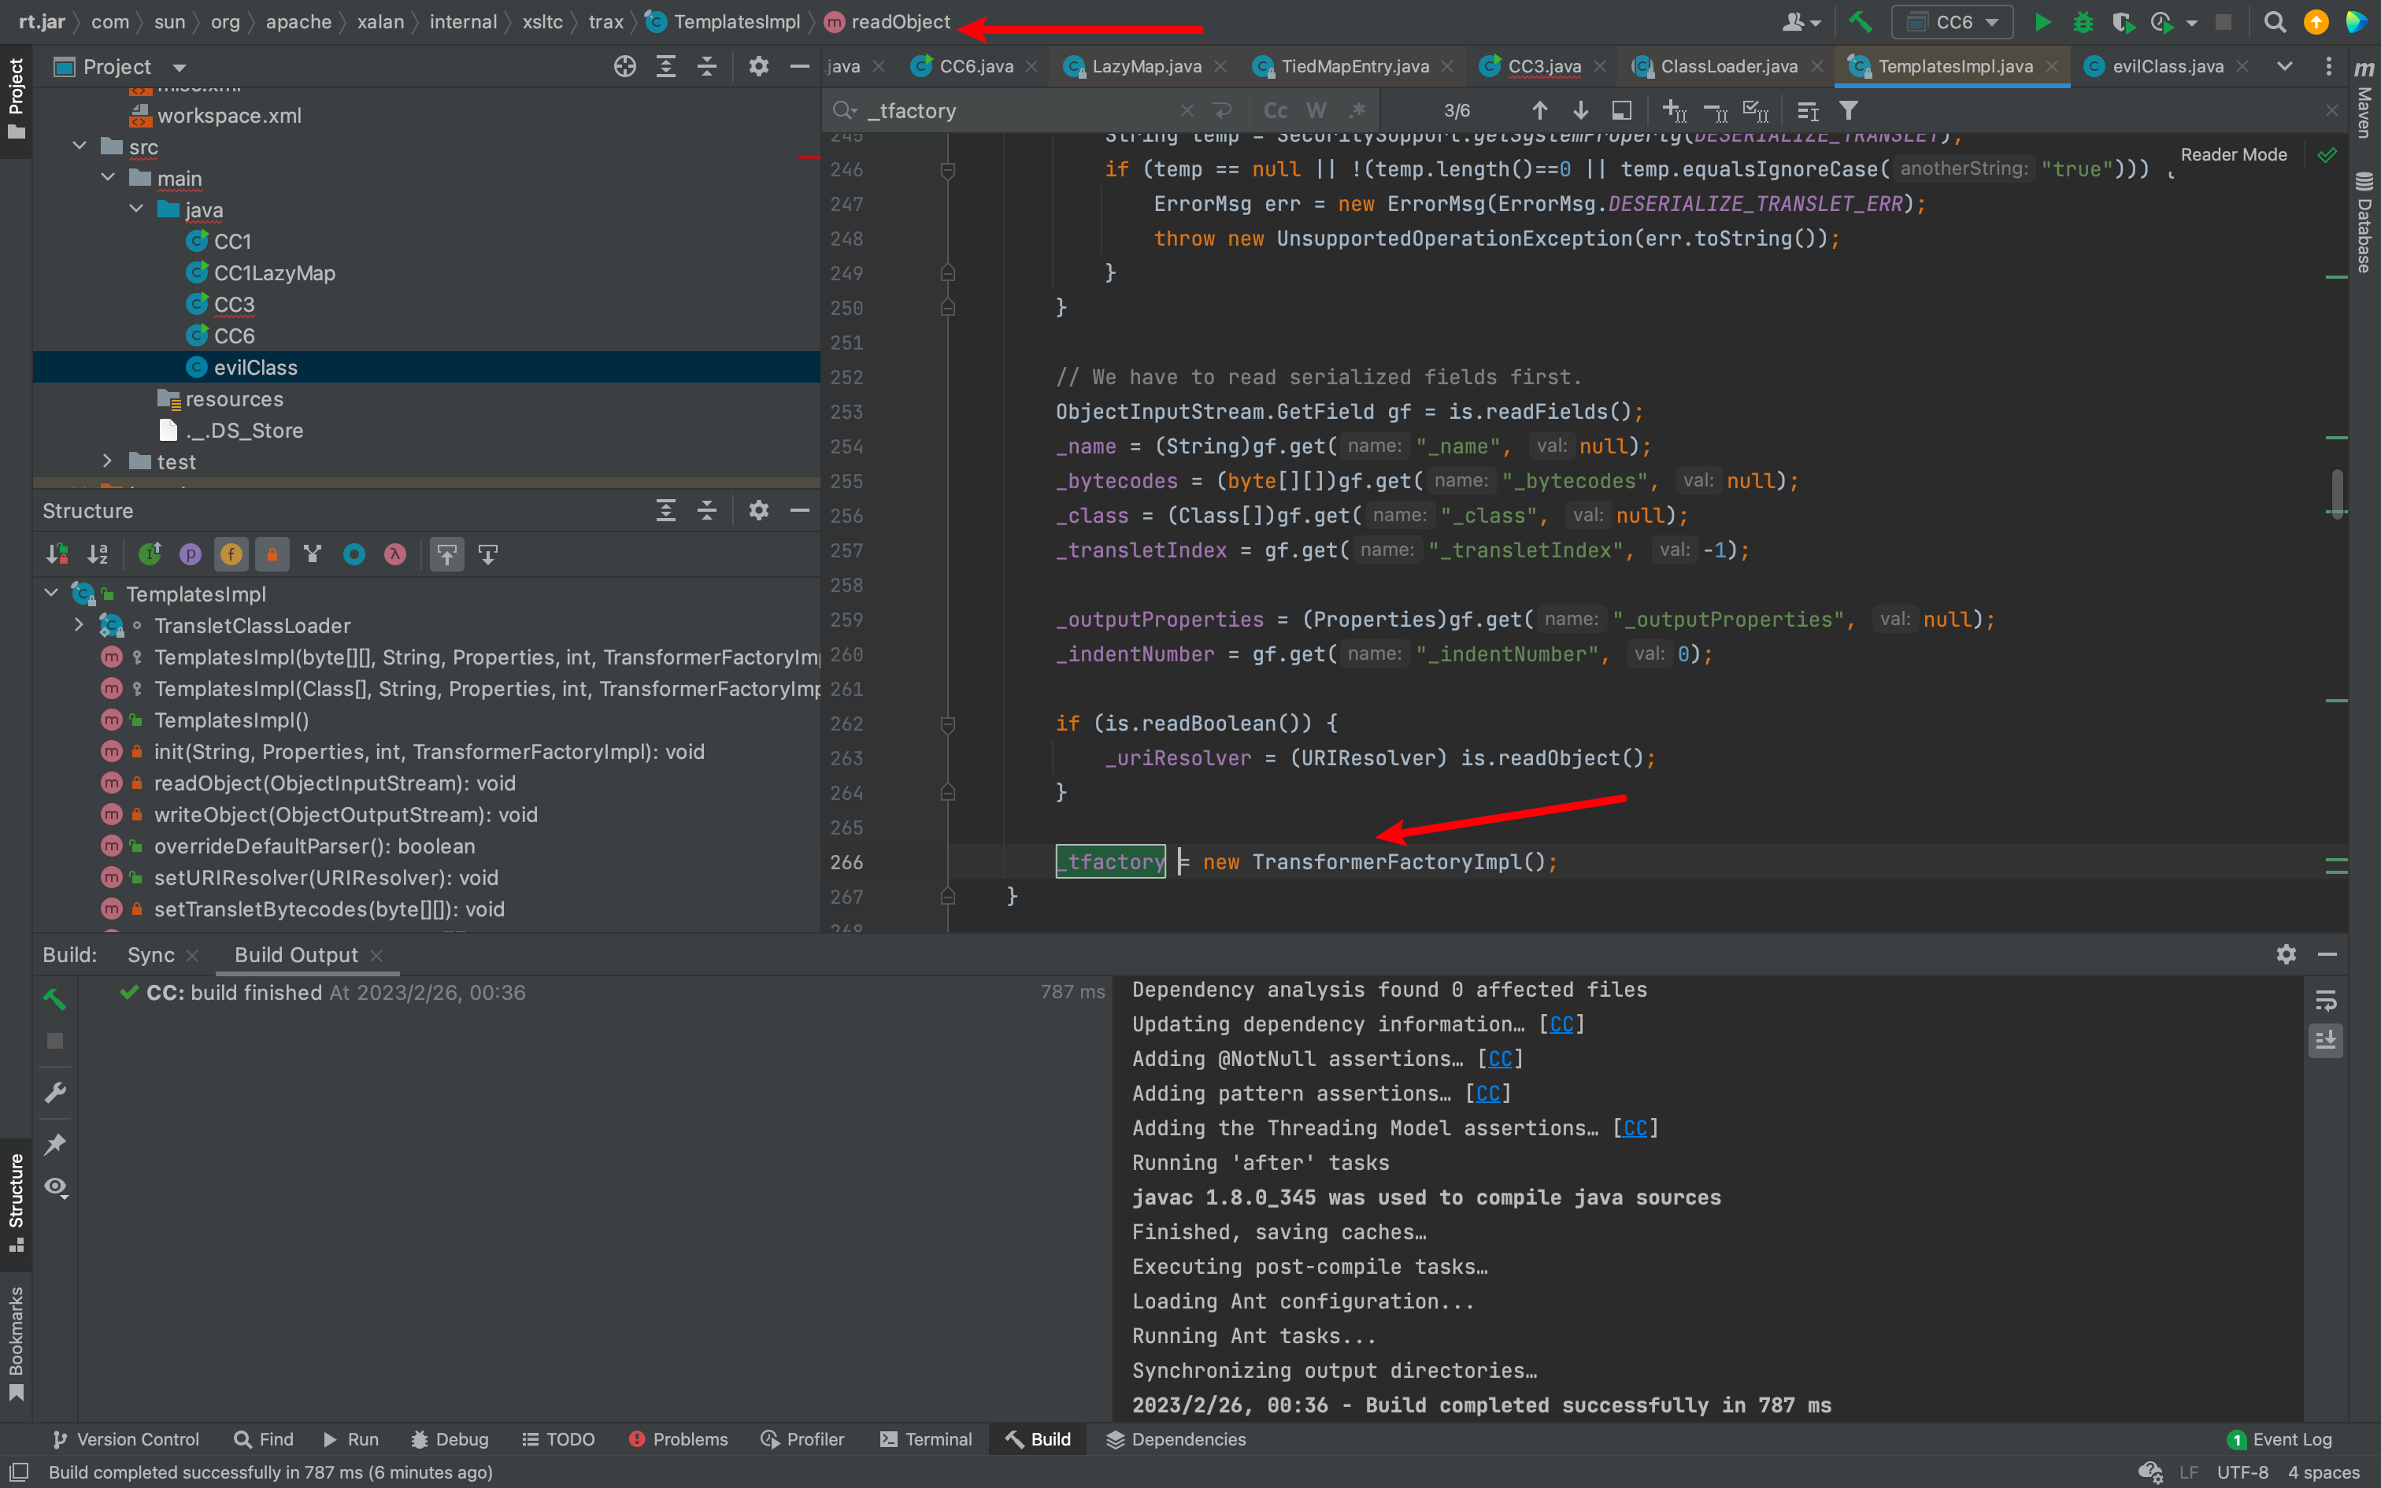Pin the Build tab with the pin icon
The width and height of the screenshot is (2381, 1488).
tap(55, 1143)
